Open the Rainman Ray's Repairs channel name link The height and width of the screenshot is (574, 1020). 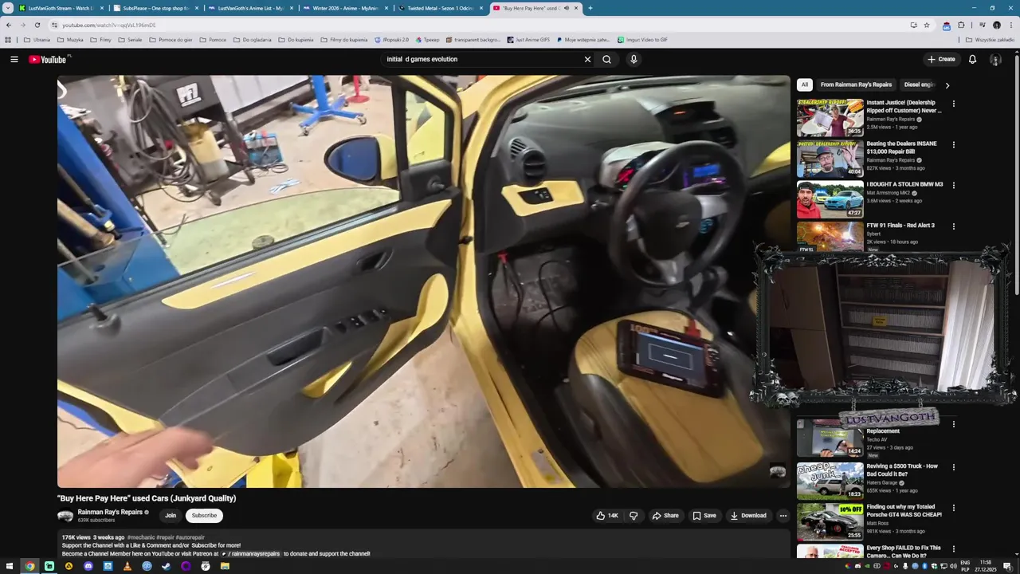(x=110, y=513)
